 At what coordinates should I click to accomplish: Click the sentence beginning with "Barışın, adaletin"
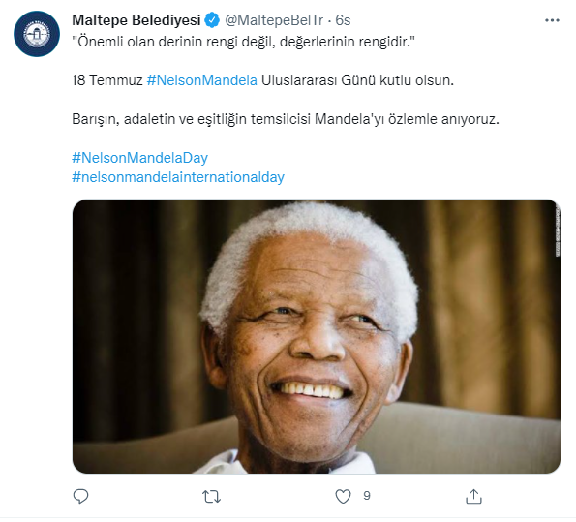pos(286,119)
